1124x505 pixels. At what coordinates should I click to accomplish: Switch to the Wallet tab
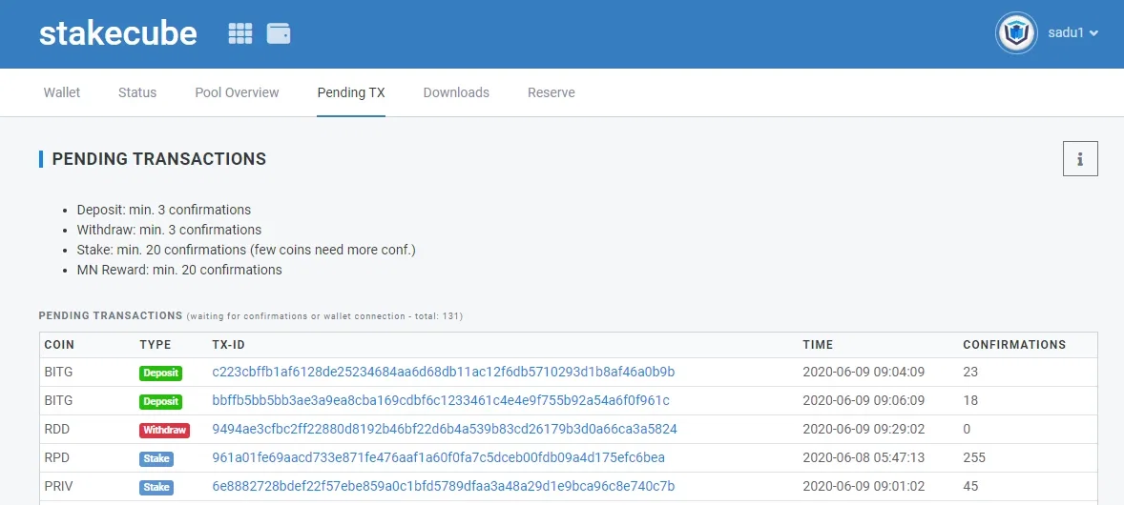[62, 92]
